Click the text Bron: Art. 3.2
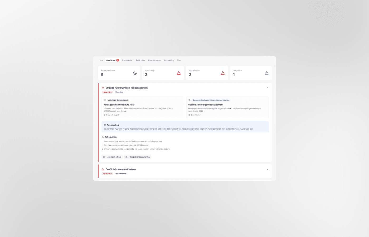 click(196, 115)
